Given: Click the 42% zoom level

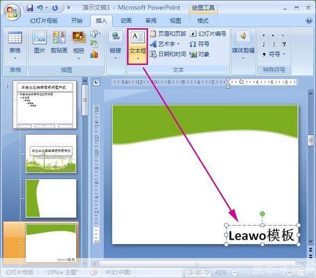Looking at the screenshot, I should click(x=220, y=272).
